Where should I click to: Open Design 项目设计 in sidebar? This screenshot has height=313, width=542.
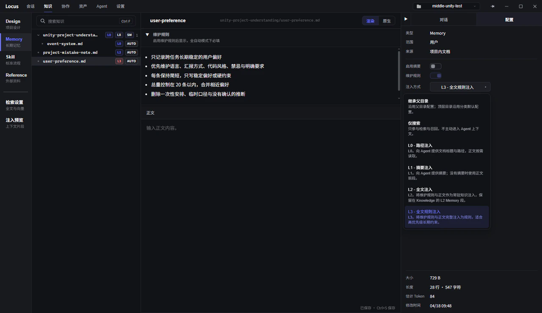point(16,24)
